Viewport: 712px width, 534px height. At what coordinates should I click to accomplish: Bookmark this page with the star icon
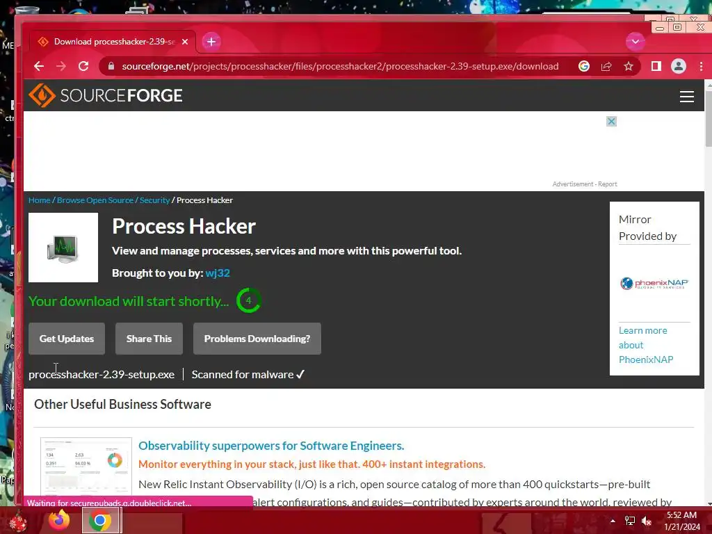coord(629,66)
